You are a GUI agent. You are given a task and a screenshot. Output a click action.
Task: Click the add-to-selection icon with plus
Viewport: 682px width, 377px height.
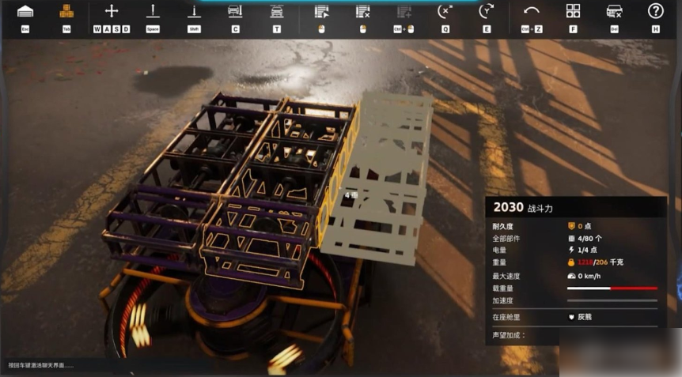click(404, 11)
